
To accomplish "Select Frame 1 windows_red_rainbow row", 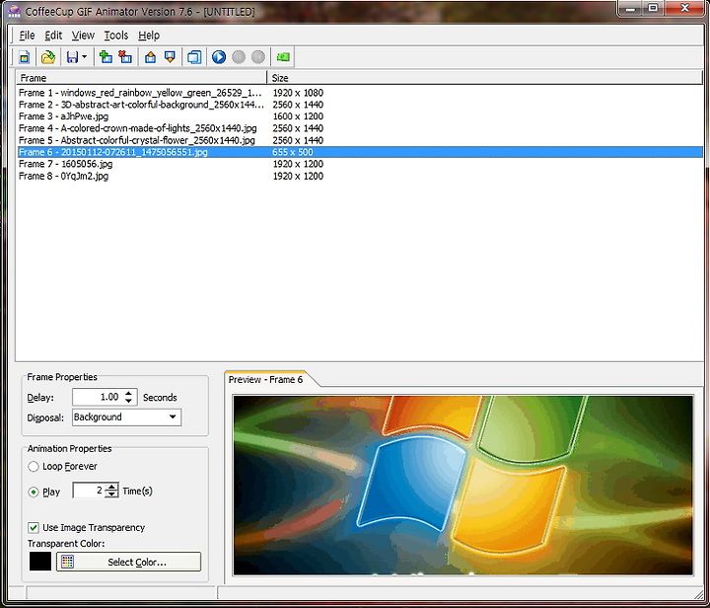I will point(360,93).
